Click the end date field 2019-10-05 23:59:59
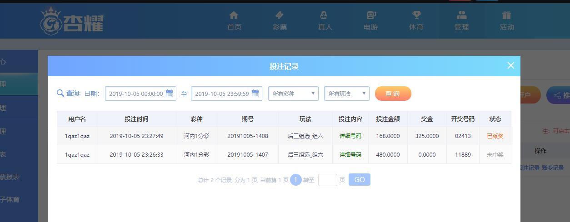570x222 pixels. 226,94
